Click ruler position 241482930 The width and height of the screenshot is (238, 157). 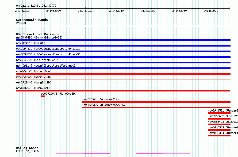tap(85, 11)
